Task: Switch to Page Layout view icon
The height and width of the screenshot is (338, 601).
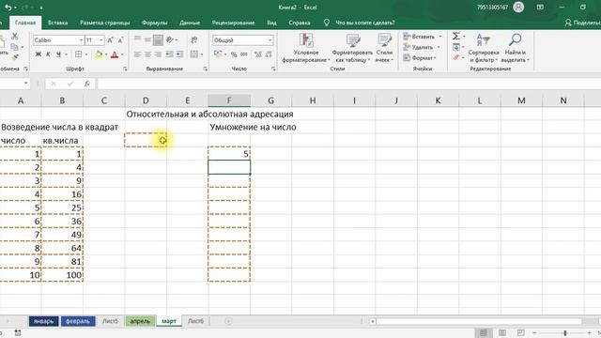Action: click(501, 332)
